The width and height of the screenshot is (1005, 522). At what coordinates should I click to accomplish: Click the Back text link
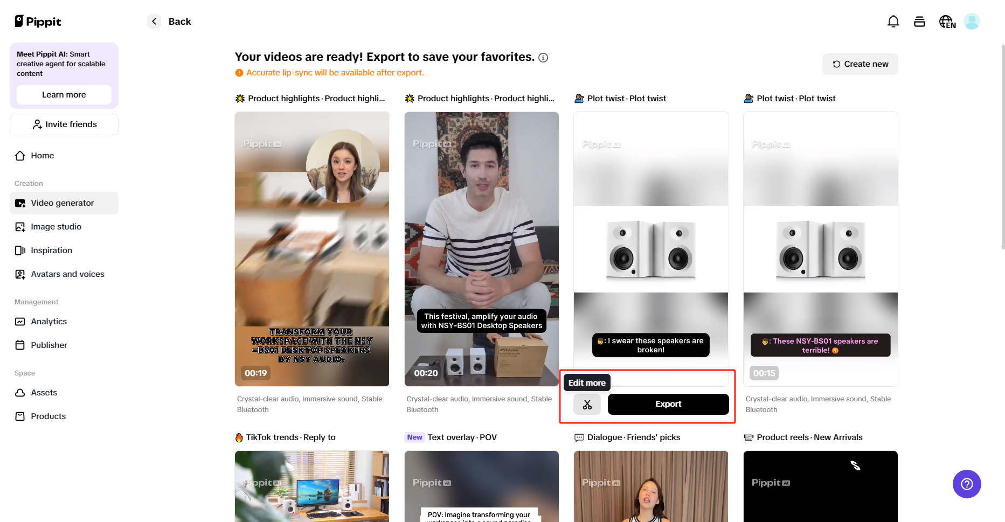(x=179, y=22)
